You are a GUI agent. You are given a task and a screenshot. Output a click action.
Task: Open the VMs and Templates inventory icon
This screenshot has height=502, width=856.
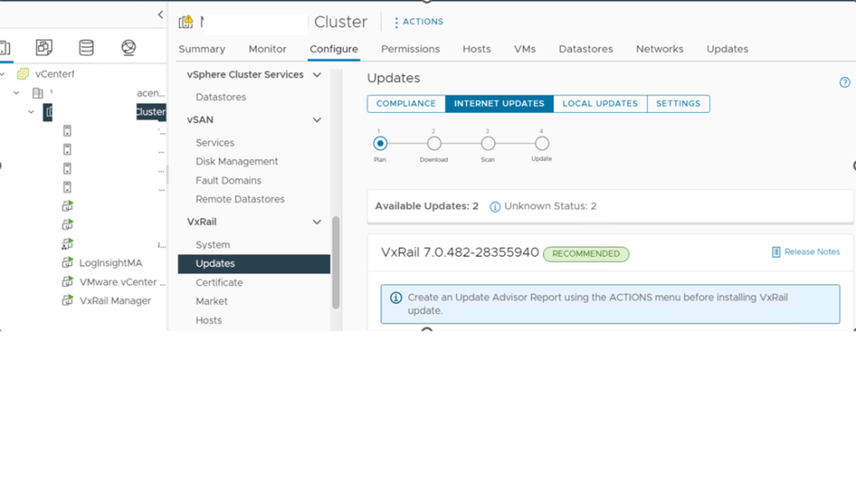[x=44, y=48]
